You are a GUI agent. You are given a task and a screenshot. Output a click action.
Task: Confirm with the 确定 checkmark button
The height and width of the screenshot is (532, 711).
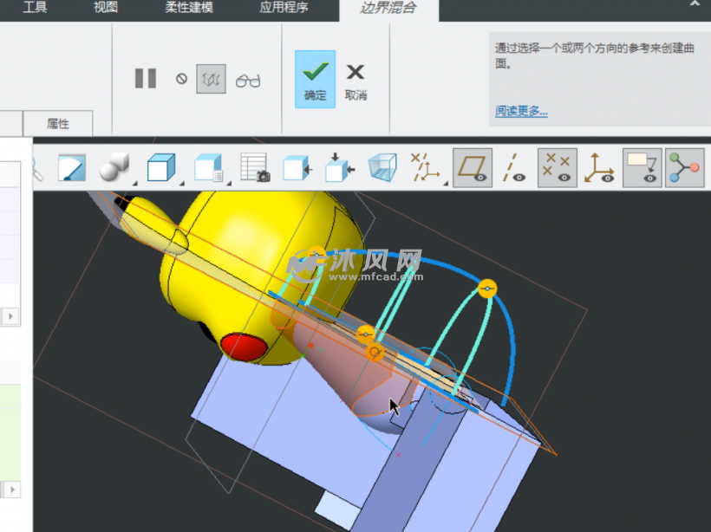pos(315,80)
